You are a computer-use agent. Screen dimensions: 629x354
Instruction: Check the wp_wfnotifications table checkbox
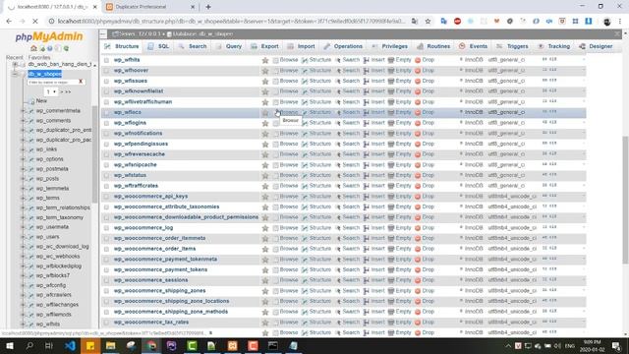(x=106, y=134)
